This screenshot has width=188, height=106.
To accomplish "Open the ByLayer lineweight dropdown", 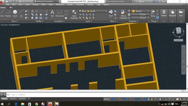I will tap(140, 14).
